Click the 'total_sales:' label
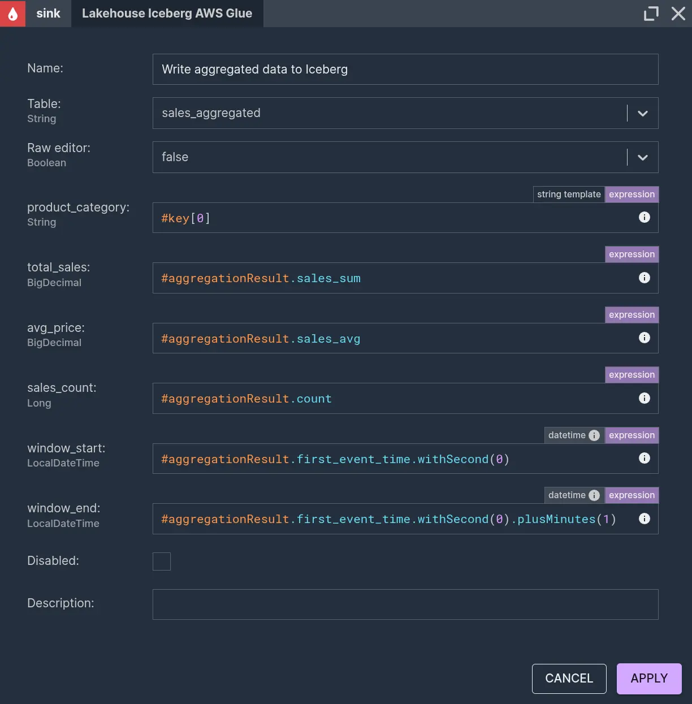The height and width of the screenshot is (704, 692). (59, 267)
